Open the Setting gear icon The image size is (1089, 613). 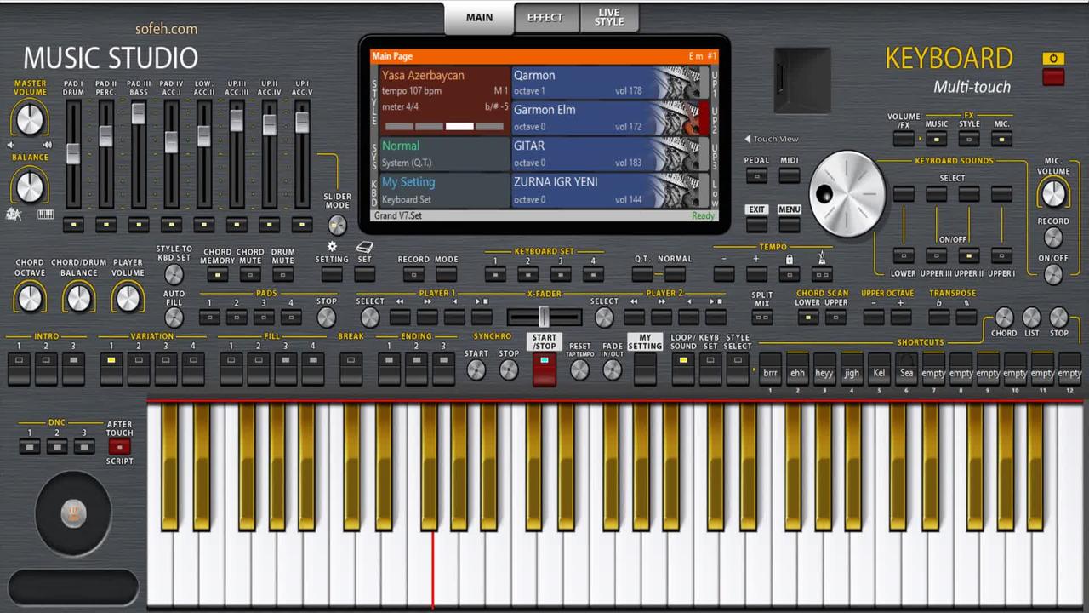(332, 248)
